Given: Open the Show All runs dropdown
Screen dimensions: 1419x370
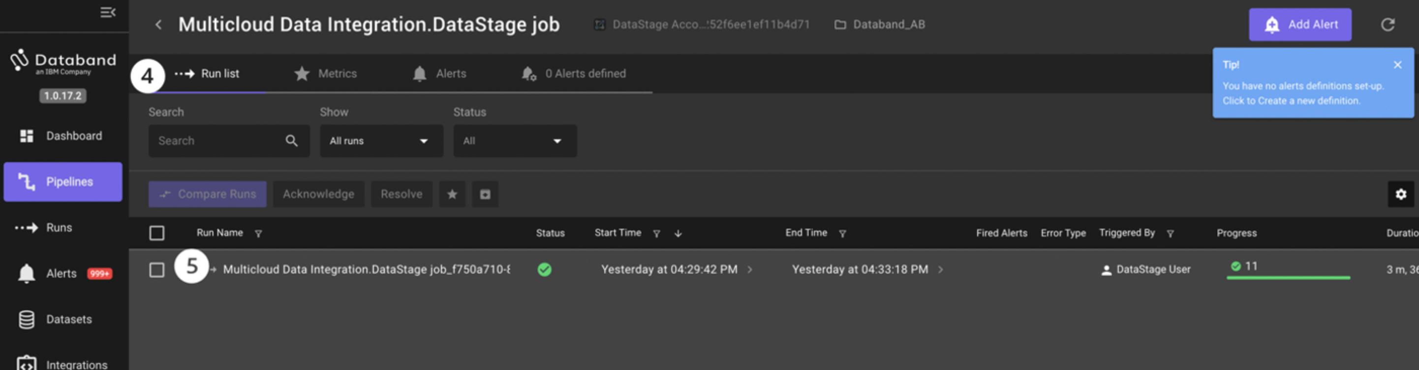Looking at the screenshot, I should [381, 141].
